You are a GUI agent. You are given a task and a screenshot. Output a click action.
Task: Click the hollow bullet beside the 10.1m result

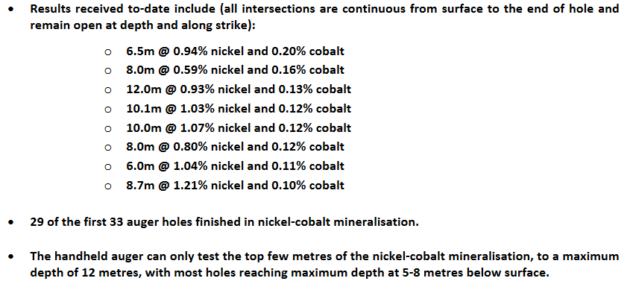point(107,110)
